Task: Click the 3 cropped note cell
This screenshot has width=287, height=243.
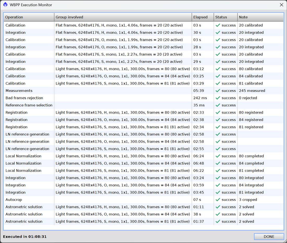Action: [x=248, y=200]
